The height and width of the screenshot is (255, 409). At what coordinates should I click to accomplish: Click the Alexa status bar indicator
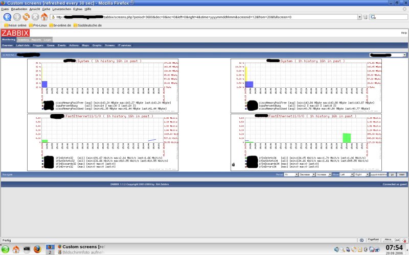388,240
